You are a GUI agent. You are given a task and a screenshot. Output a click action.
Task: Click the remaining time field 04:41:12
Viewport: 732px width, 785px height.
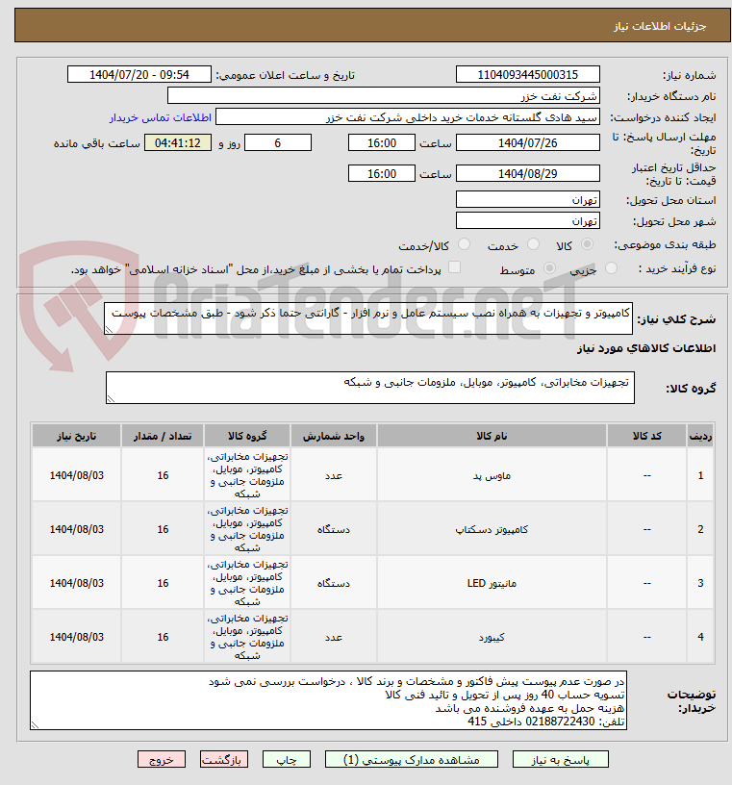click(x=178, y=143)
